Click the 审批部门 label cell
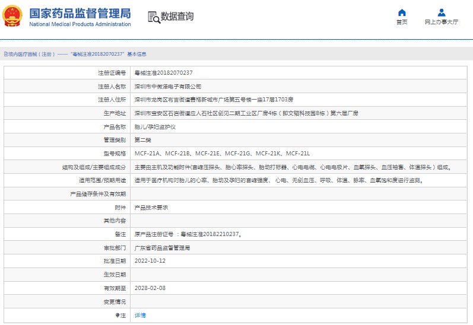The height and width of the screenshot is (325, 473). 67,248
